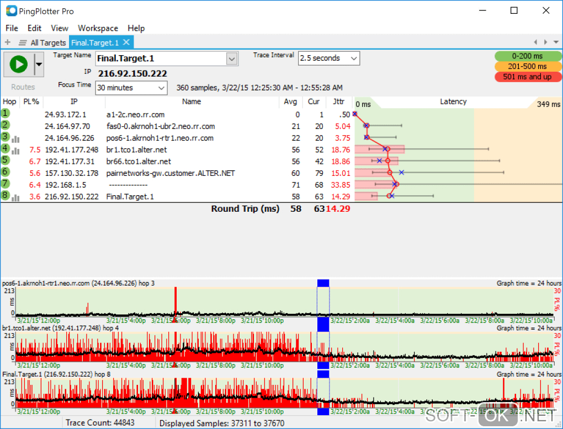The width and height of the screenshot is (563, 429).
Task: Open the Focus Time dropdown
Action: [161, 88]
